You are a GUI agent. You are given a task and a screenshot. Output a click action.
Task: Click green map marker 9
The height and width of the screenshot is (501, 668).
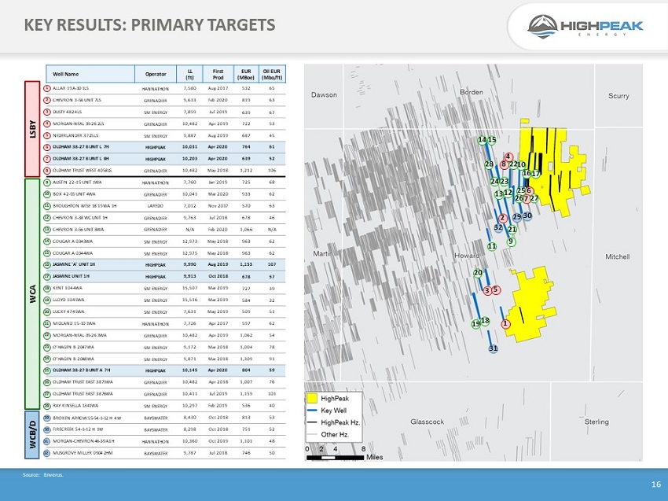(512, 241)
